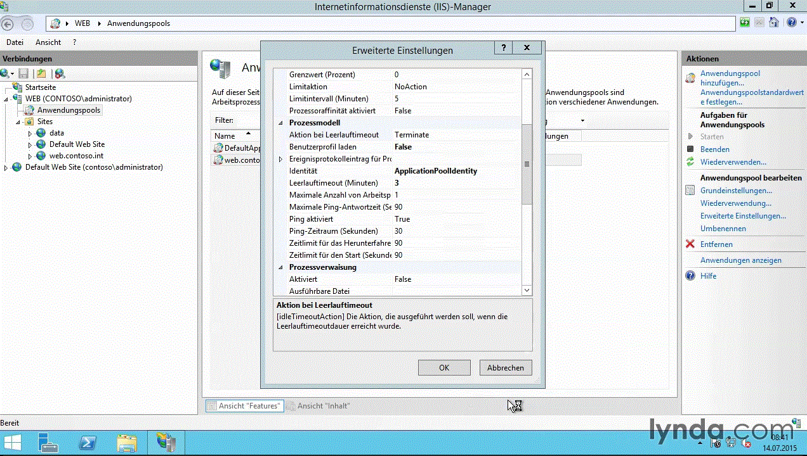Click Umbenennen action link
The width and height of the screenshot is (807, 456).
(723, 229)
